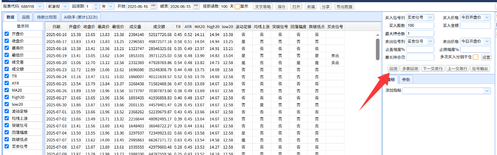Toggle the ATR column checkbox

click(7, 83)
